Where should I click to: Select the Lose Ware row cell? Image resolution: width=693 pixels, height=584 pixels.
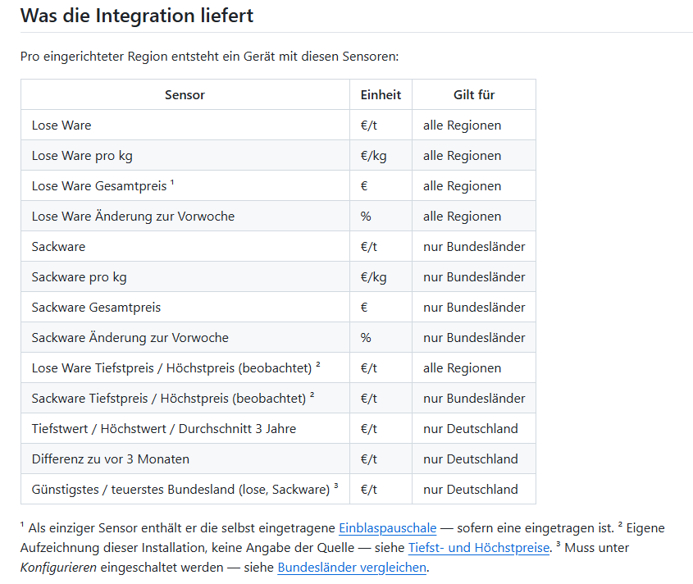point(185,125)
